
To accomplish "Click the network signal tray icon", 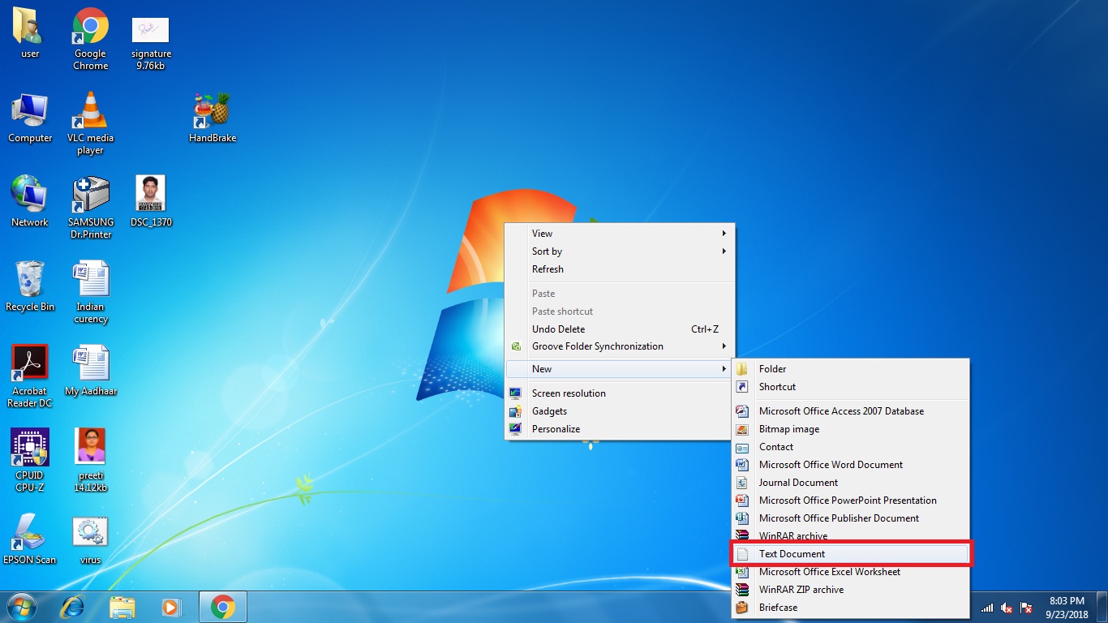I will (987, 608).
